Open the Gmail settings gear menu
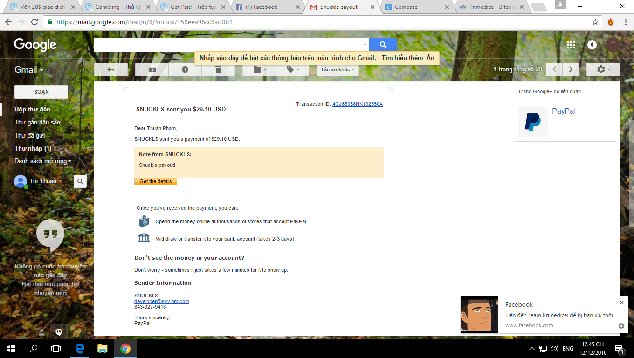This screenshot has height=358, width=634. pos(603,69)
